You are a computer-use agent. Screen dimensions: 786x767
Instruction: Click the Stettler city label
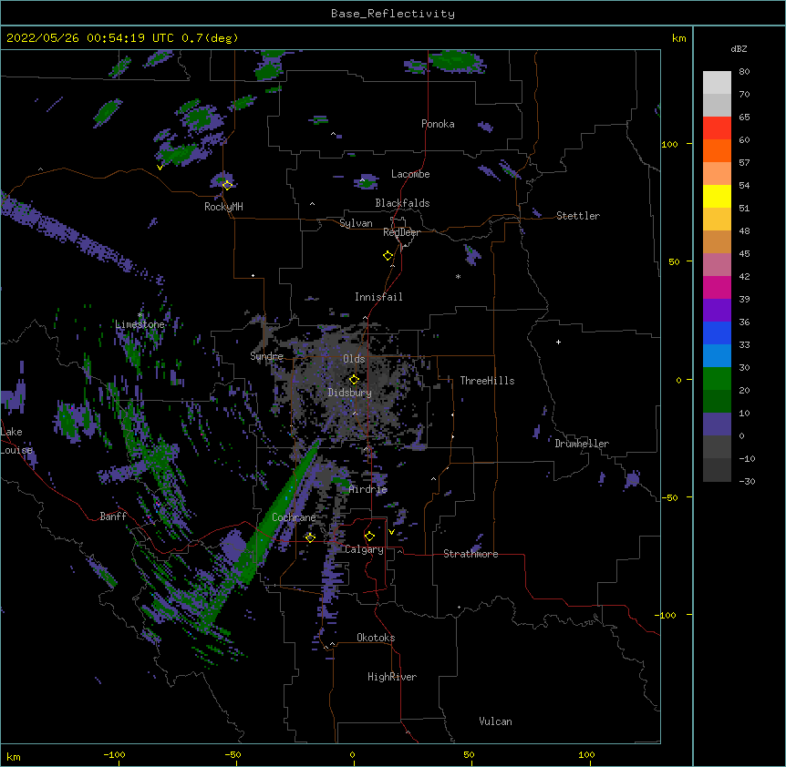tap(578, 216)
